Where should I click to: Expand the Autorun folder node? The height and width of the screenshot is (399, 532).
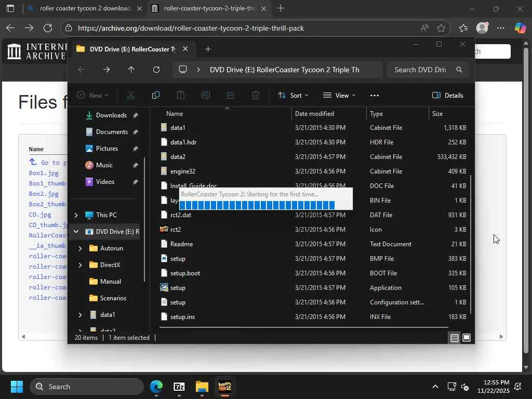tap(80, 248)
